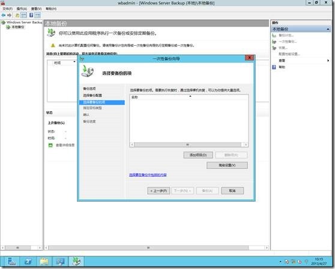Click the 添加项目(D) button
This screenshot has width=335, height=269.
click(198, 155)
